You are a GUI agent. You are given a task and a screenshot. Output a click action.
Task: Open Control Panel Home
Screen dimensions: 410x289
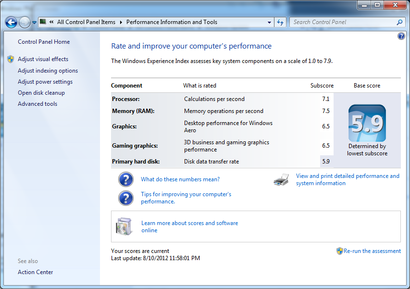coord(44,41)
